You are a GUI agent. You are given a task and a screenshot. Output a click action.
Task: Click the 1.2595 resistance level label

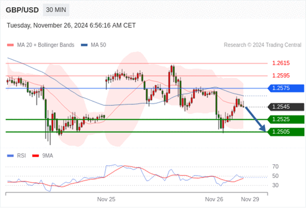point(281,76)
